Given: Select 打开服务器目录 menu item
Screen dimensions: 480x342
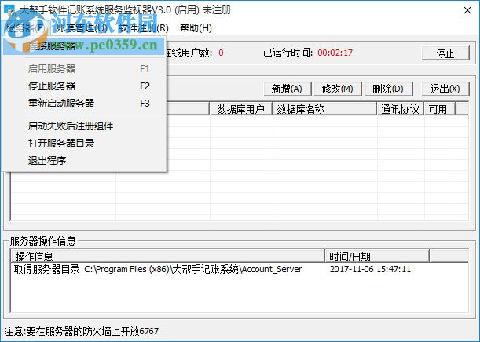Looking at the screenshot, I should [85, 143].
